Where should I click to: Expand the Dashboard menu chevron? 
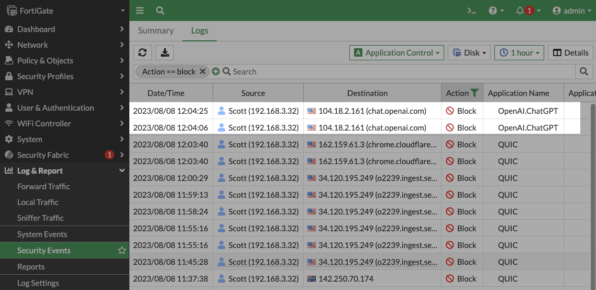click(x=122, y=29)
